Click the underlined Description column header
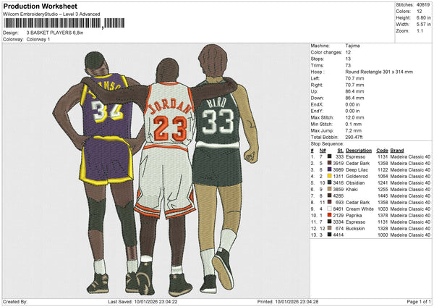The width and height of the screenshot is (434, 307). (x=359, y=151)
